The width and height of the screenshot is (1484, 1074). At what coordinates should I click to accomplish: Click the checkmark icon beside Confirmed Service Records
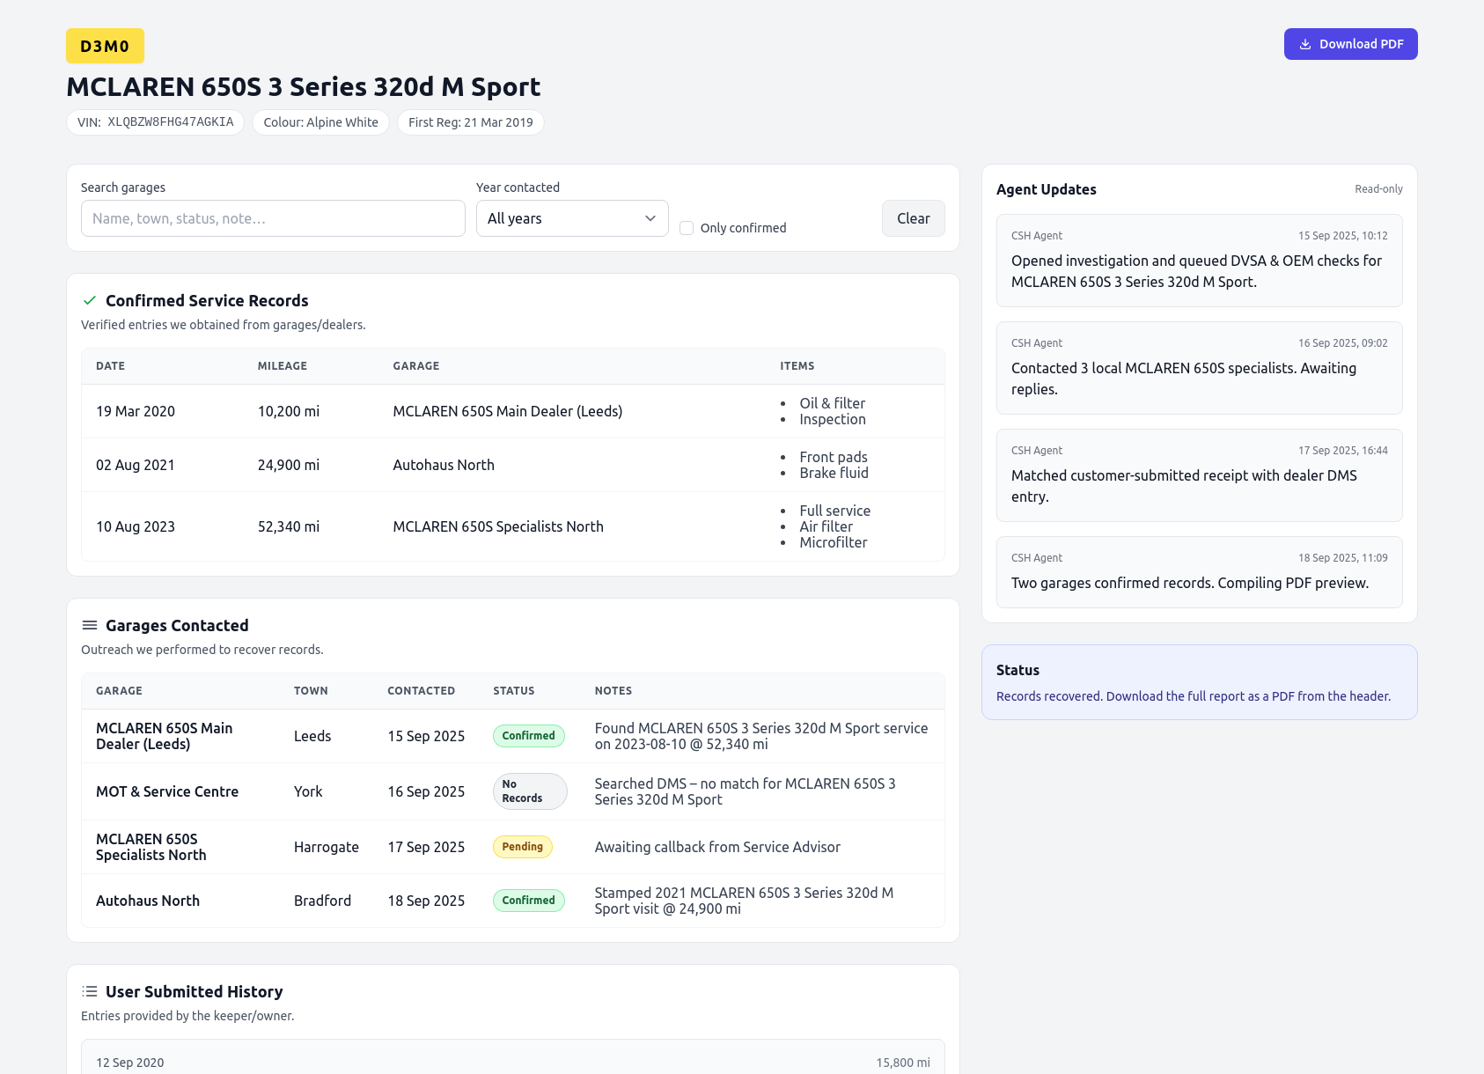point(89,300)
